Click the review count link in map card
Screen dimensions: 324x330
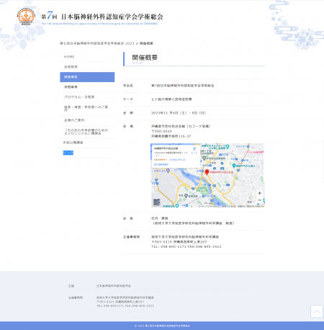[x=177, y=160]
